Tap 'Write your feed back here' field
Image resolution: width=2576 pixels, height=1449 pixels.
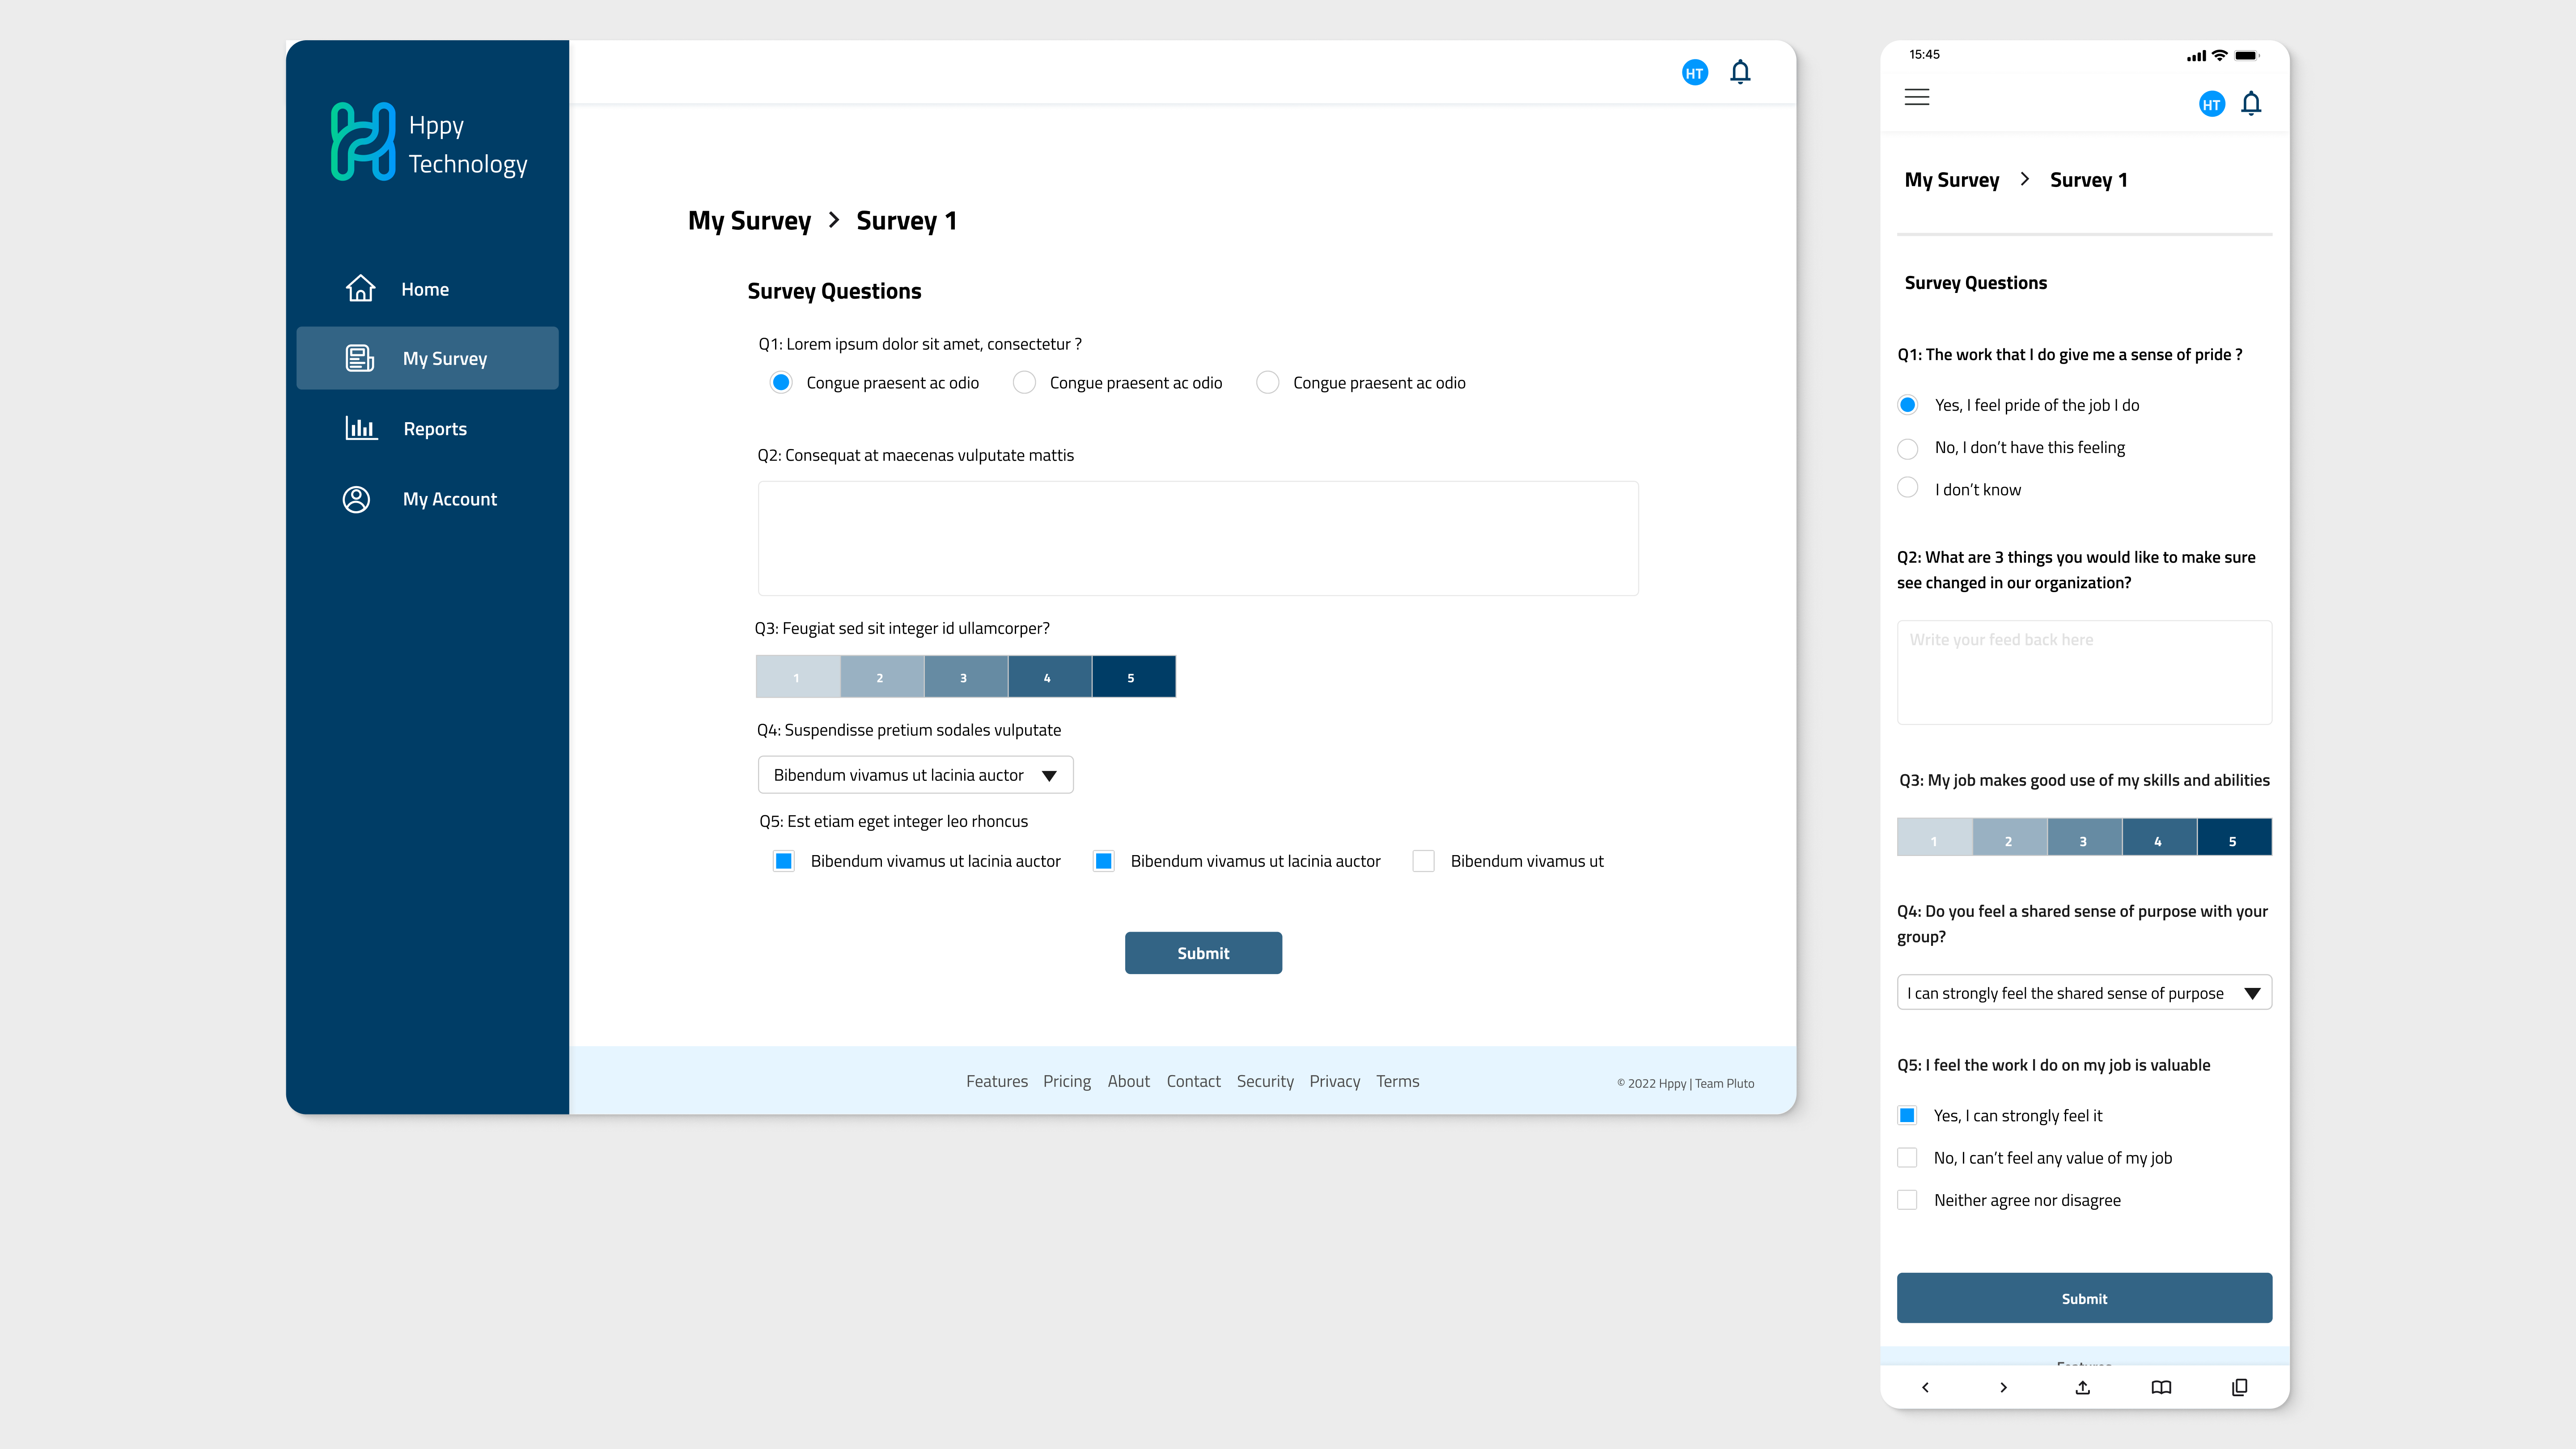click(2084, 672)
